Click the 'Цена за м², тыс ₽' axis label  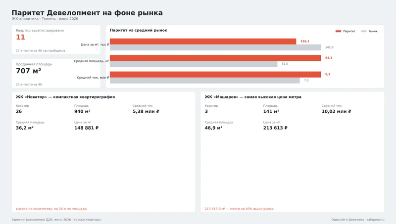95,45
